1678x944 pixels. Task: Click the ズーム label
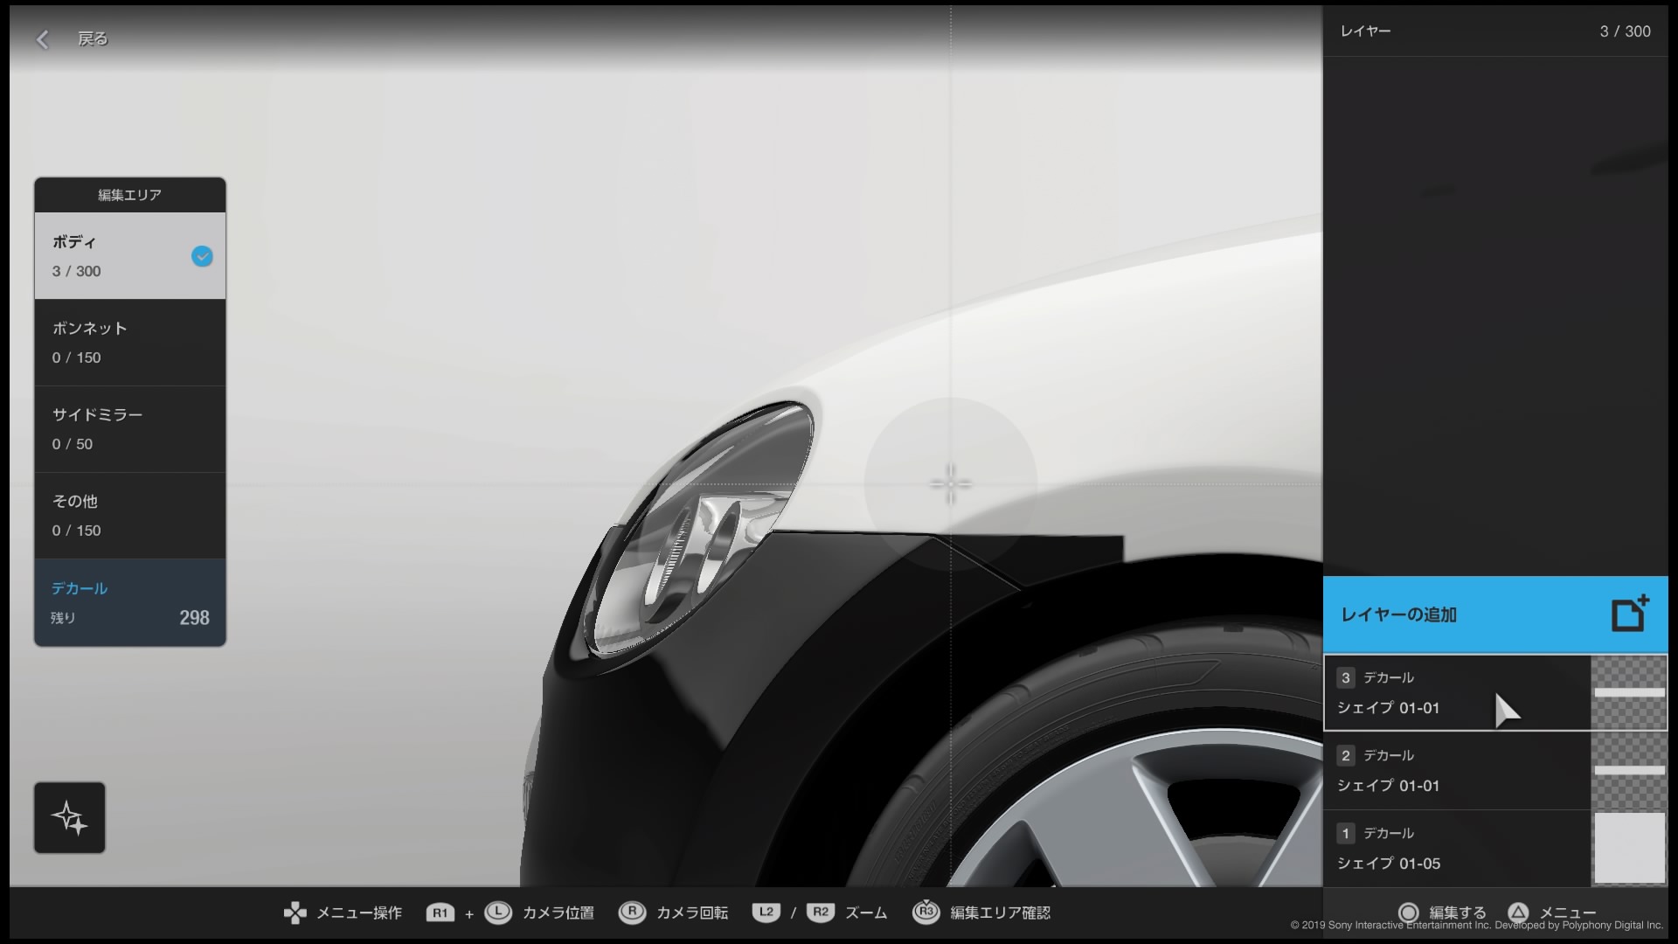point(866,913)
